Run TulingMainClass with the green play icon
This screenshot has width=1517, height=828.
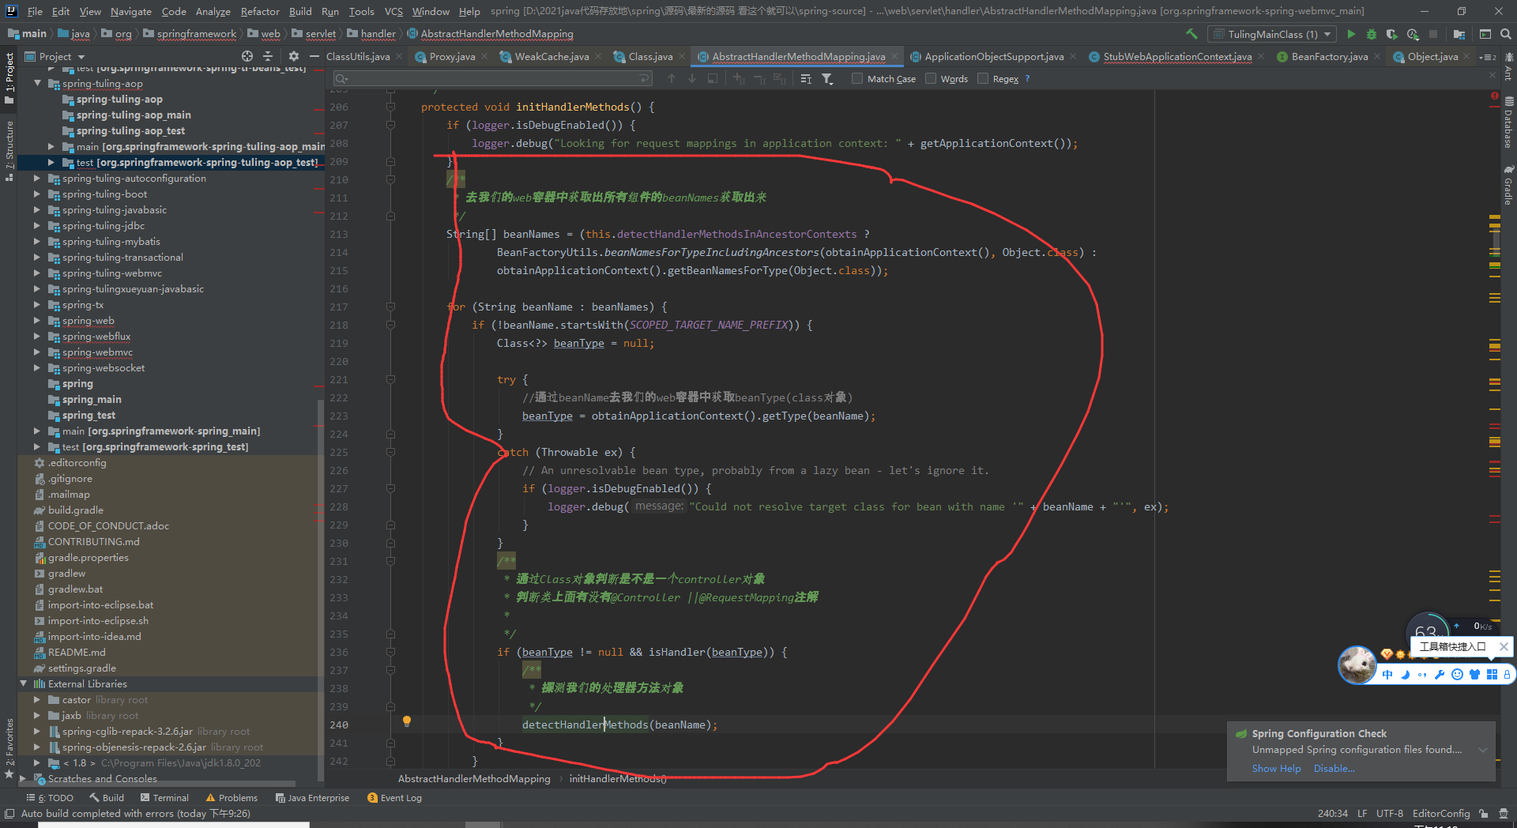click(x=1351, y=34)
